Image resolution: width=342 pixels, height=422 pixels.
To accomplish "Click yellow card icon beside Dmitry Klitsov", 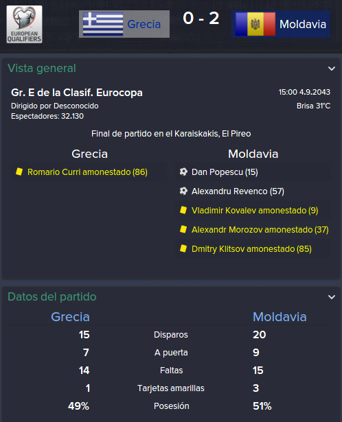I will tap(183, 248).
